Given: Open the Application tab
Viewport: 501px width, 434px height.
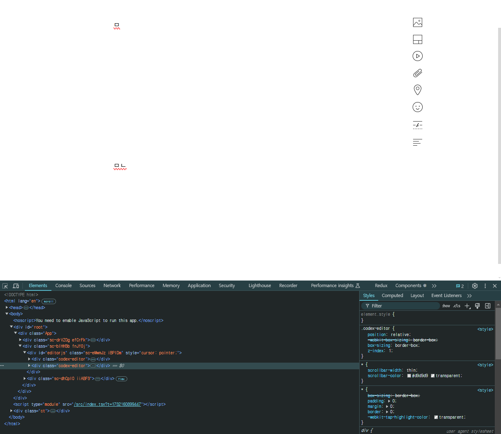Looking at the screenshot, I should [x=199, y=285].
